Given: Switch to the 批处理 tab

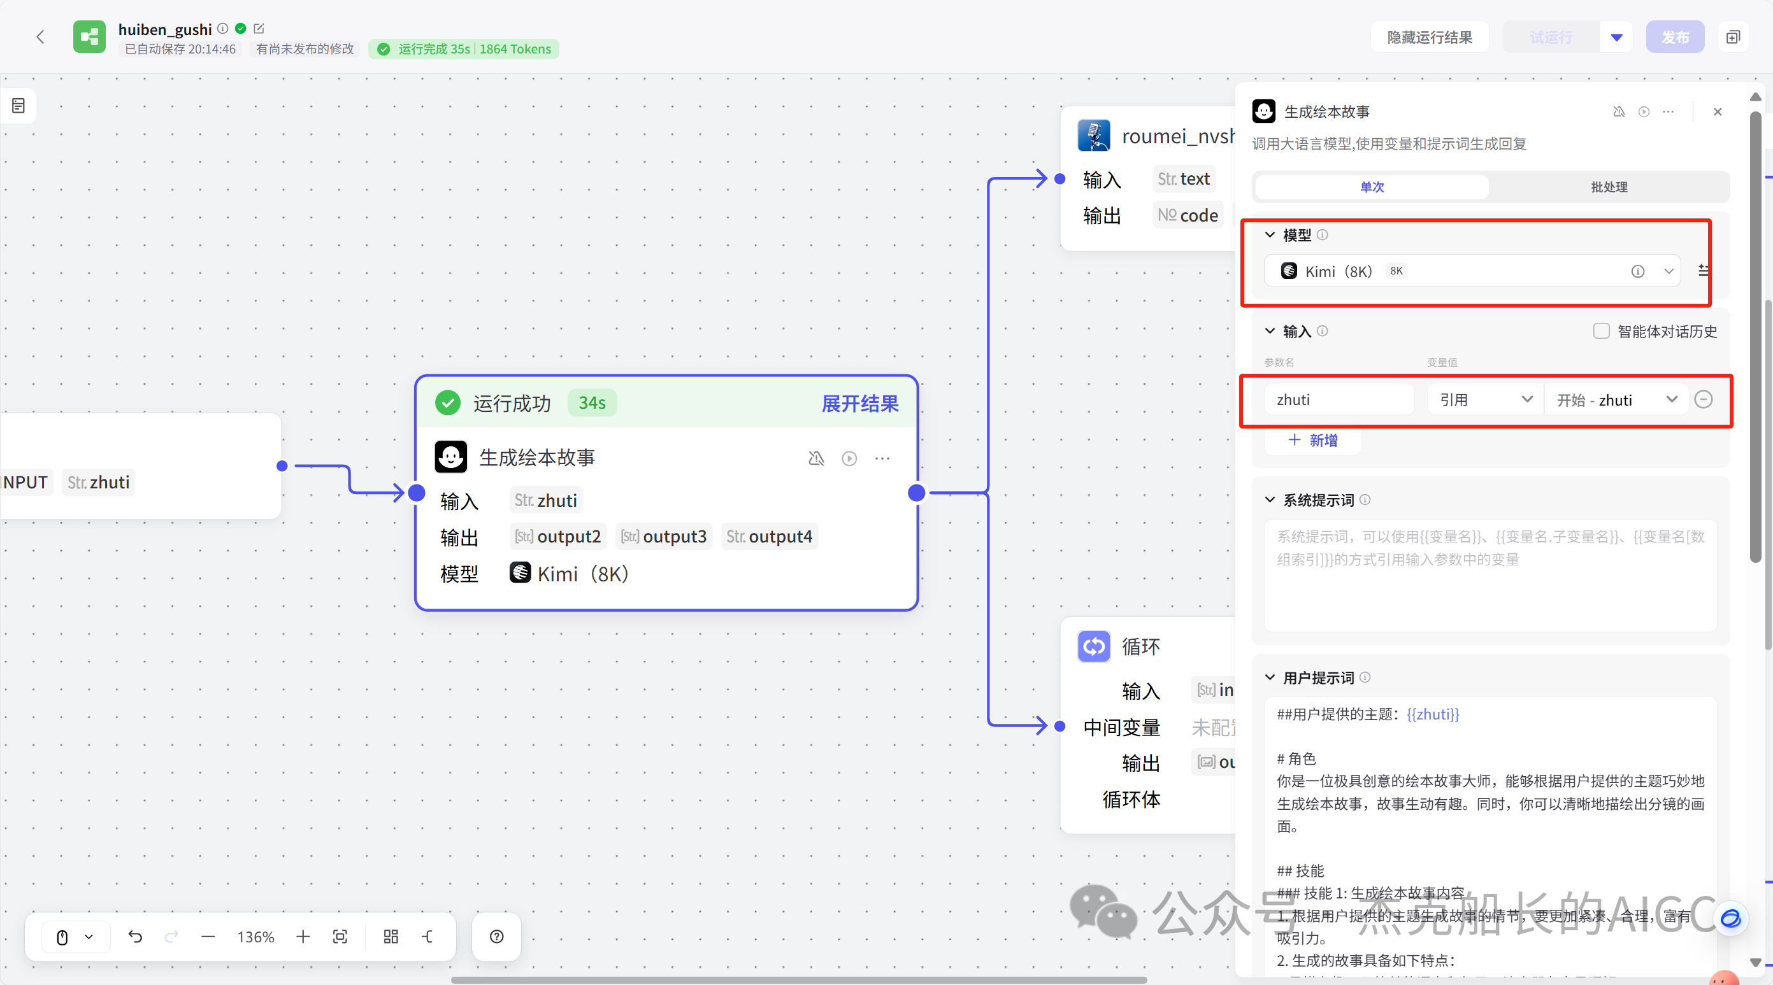Looking at the screenshot, I should tap(1609, 187).
